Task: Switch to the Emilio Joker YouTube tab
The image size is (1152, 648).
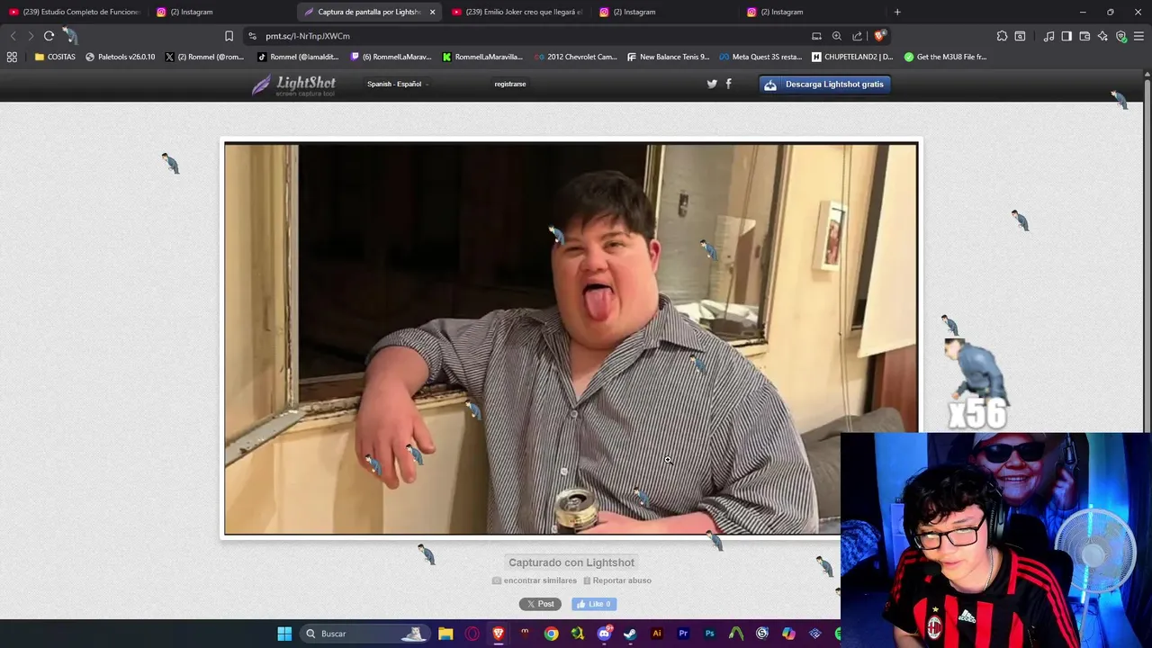Action: click(517, 12)
